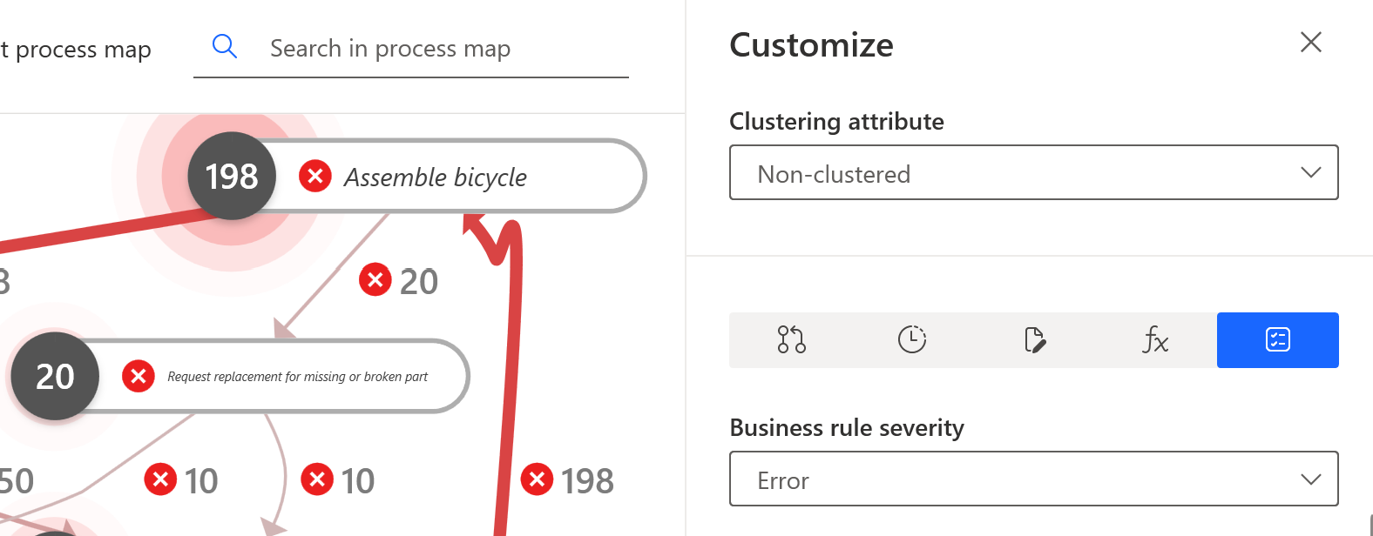This screenshot has height=536, width=1373.
Task: Click the error icon beside edge label 198
Action: [537, 479]
